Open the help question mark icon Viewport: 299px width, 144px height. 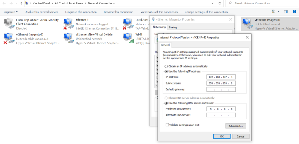coord(295,12)
